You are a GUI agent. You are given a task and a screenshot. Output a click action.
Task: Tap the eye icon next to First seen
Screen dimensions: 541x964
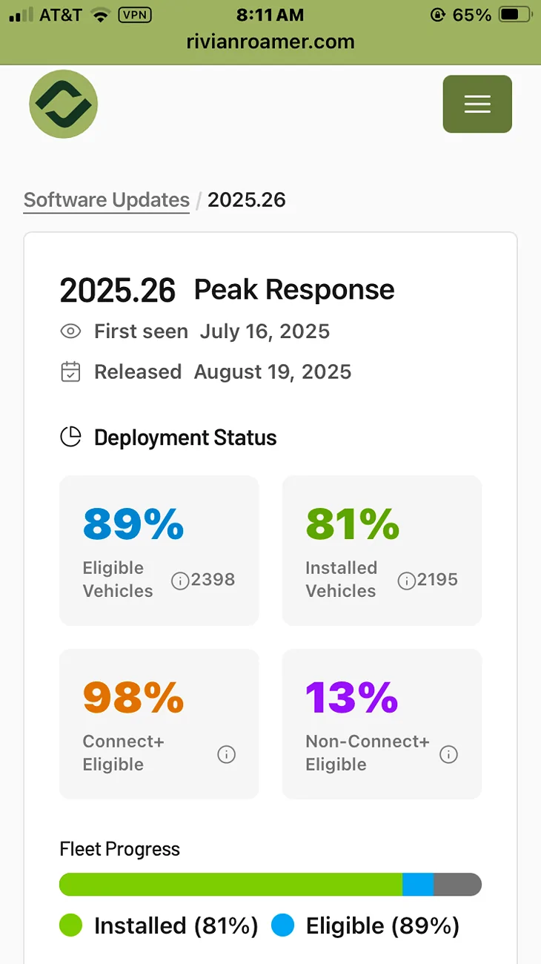pos(70,331)
